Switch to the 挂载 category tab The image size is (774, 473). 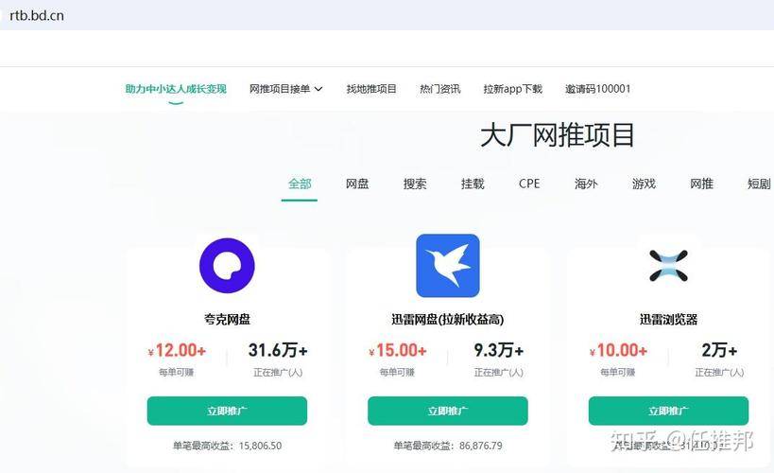(473, 184)
